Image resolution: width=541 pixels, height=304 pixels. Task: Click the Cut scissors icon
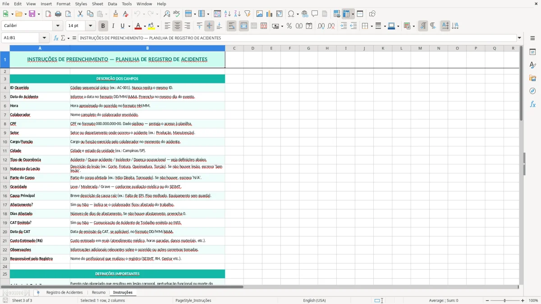tap(80, 14)
